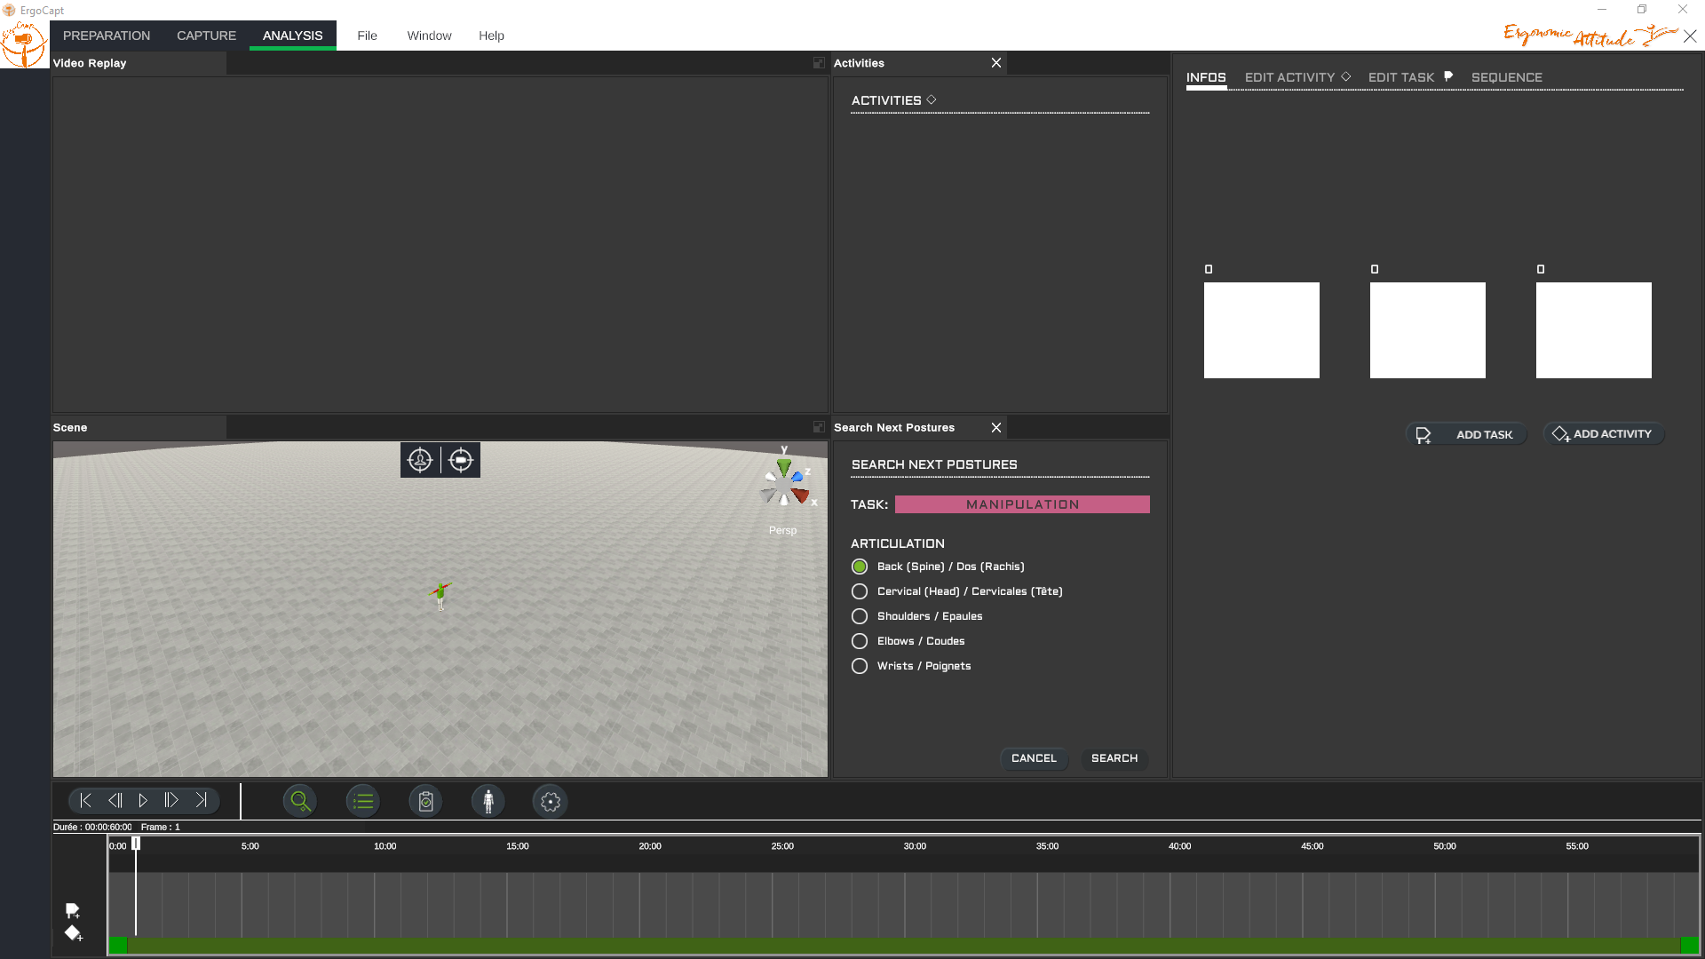Switch to the CAPTURE tab

pos(206,36)
